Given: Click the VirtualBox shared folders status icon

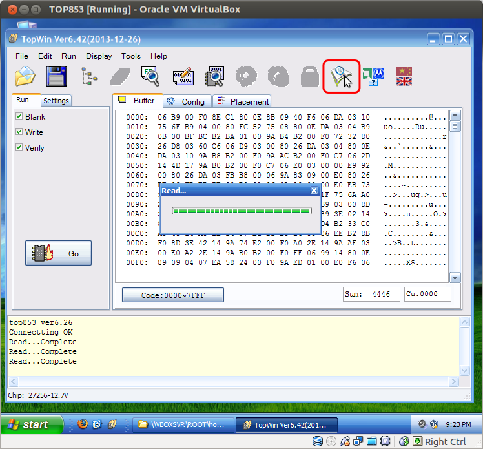Looking at the screenshot, I should coord(372,441).
